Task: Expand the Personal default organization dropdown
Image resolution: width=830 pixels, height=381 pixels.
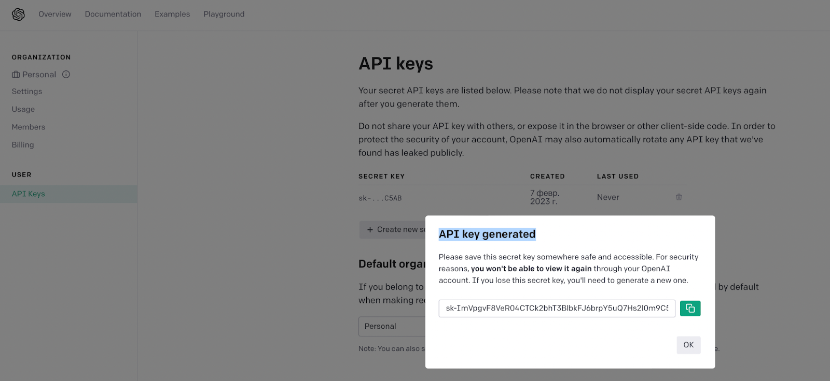Action: pyautogui.click(x=392, y=327)
